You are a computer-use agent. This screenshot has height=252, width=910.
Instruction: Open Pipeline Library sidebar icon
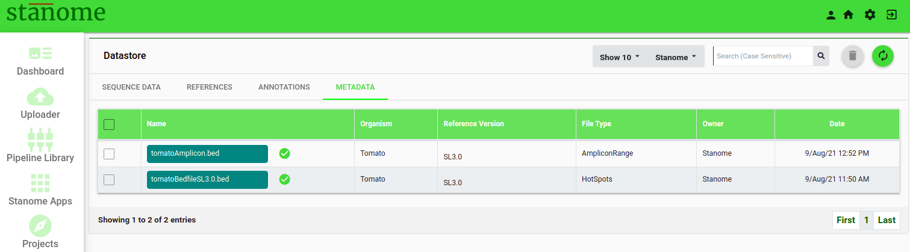click(x=40, y=139)
